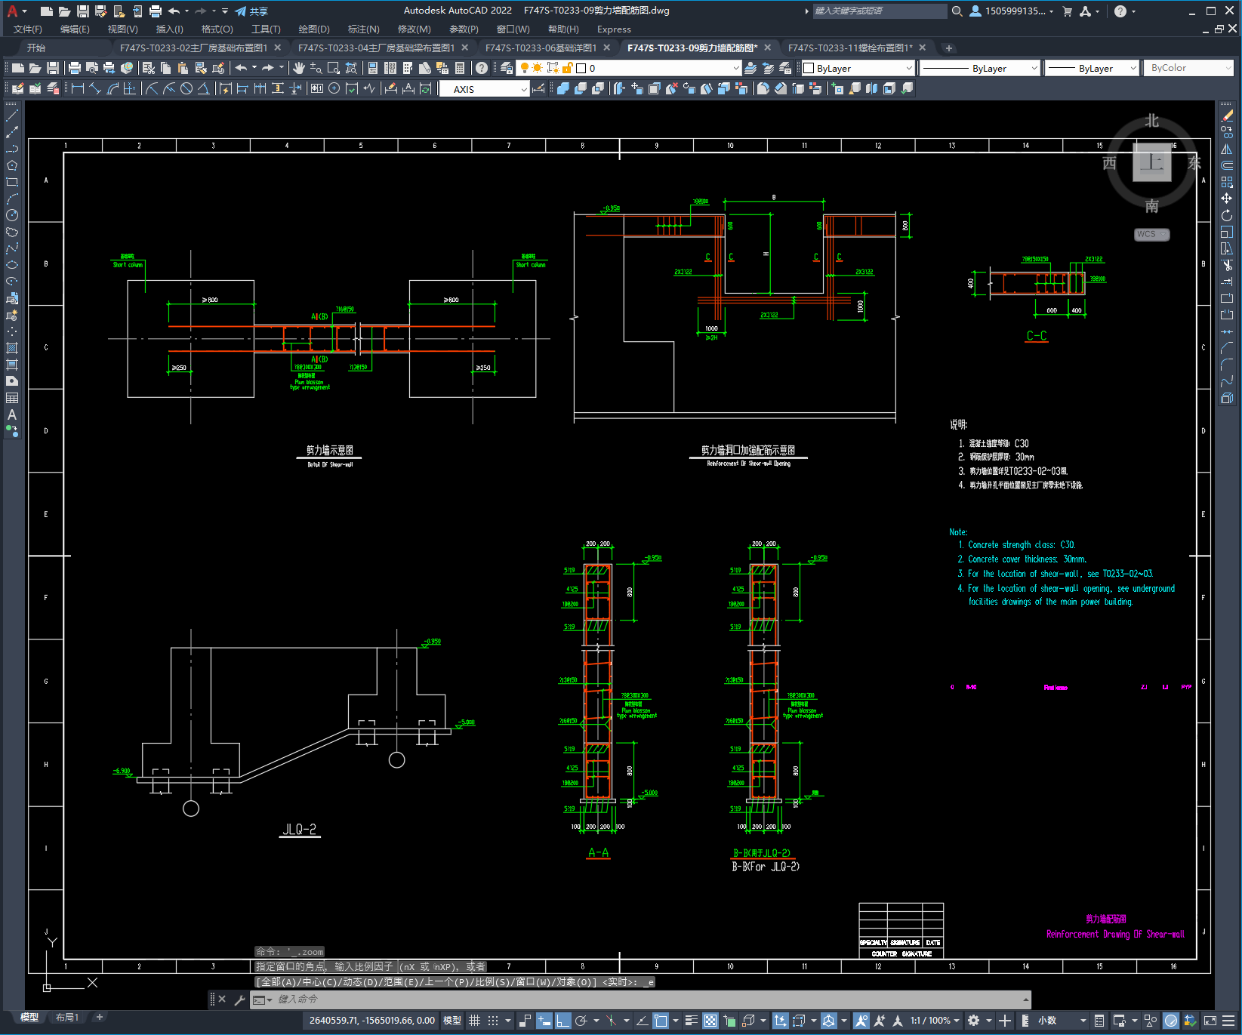Click the New drawing icon in toolbar
The height and width of the screenshot is (1035, 1242).
[x=17, y=68]
